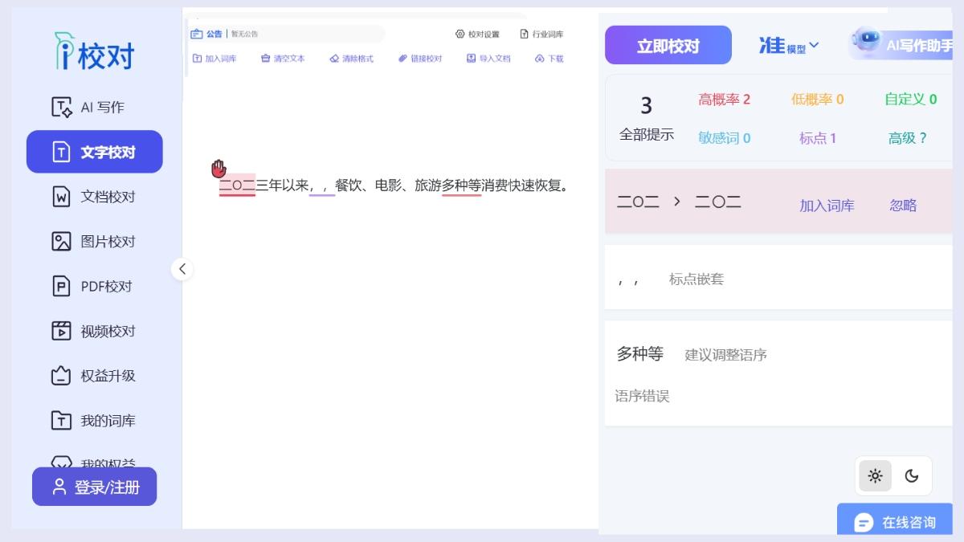Image resolution: width=964 pixels, height=542 pixels.
Task: Open 校对设置 proofreading settings
Action: coord(479,35)
